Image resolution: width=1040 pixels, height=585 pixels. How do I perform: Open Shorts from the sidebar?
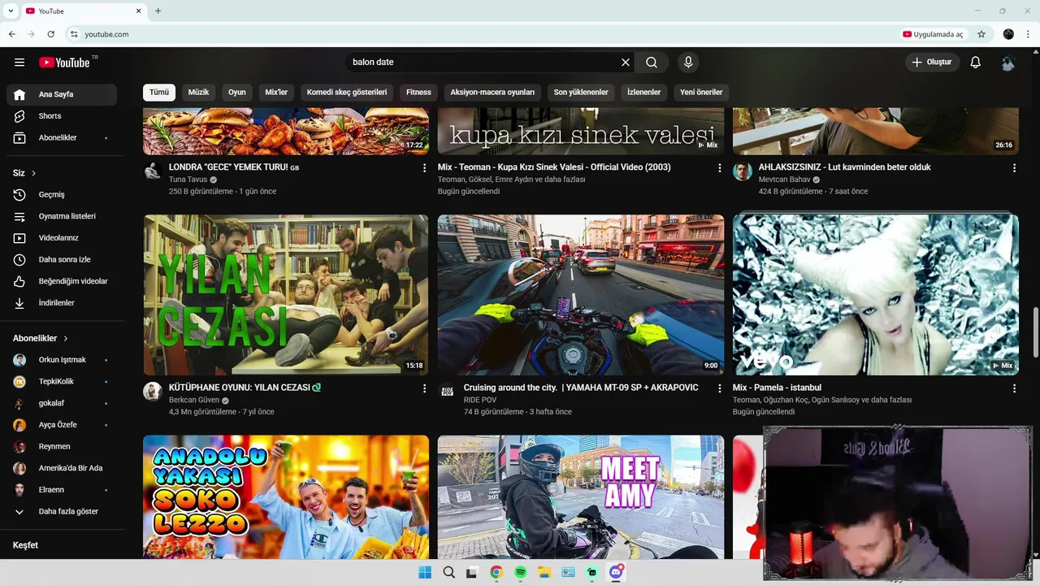pos(62,116)
